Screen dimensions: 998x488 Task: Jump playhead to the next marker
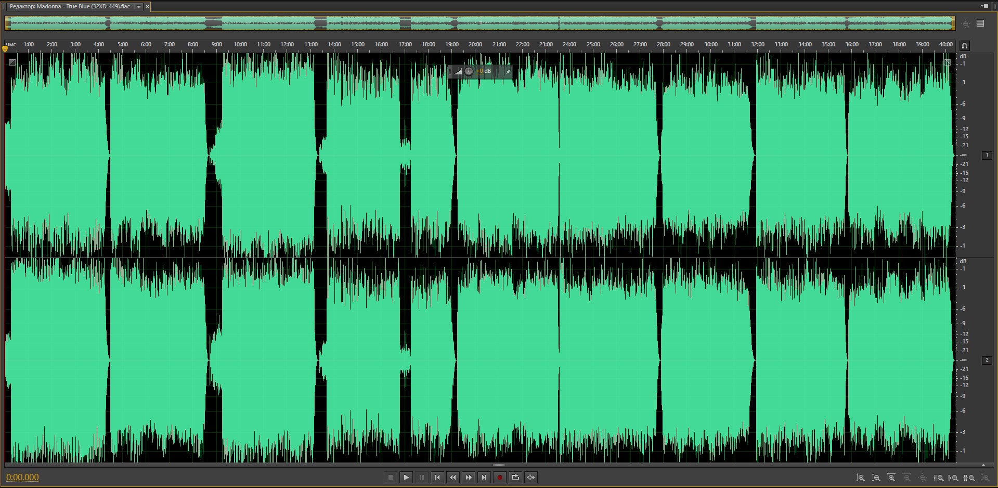pyautogui.click(x=484, y=477)
